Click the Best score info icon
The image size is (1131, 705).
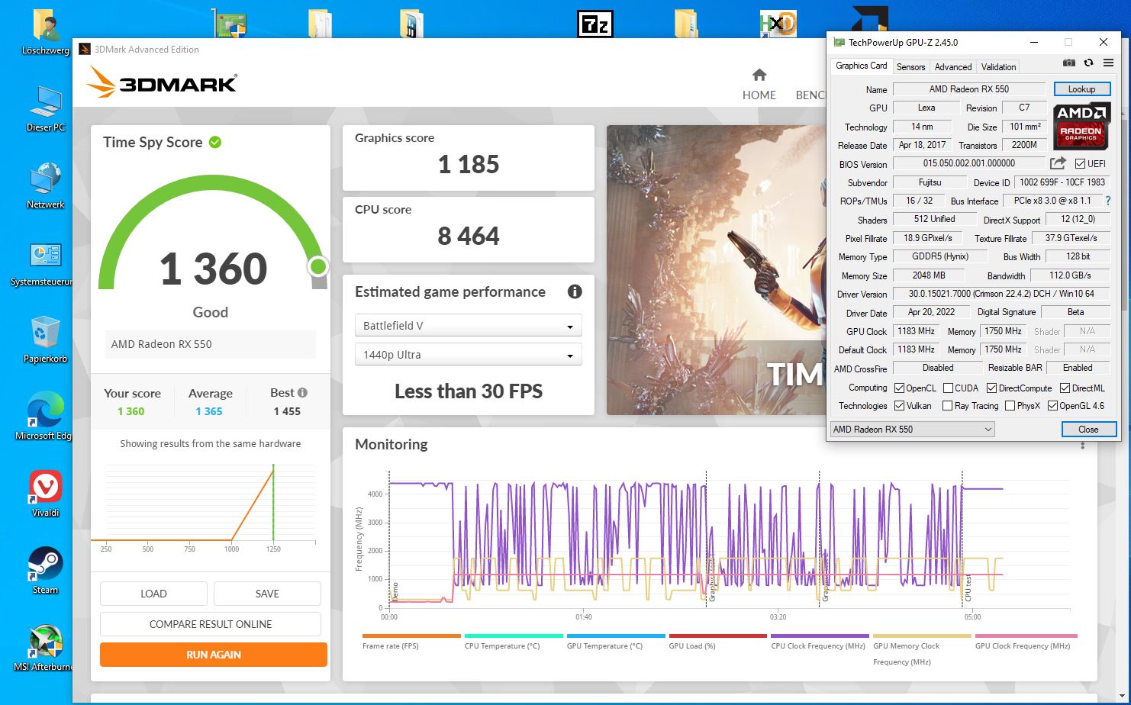[x=302, y=392]
